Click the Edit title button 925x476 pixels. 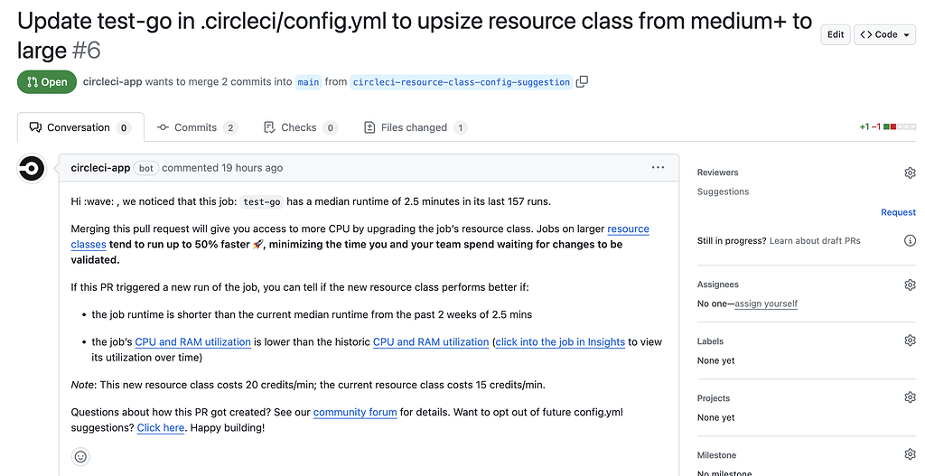click(x=836, y=34)
